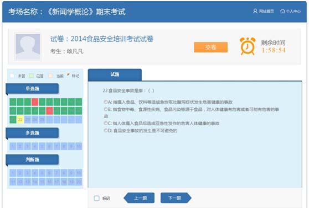Go to previous question with 上一题
Image resolution: width=309 pixels, height=208 pixels.
pos(139,198)
